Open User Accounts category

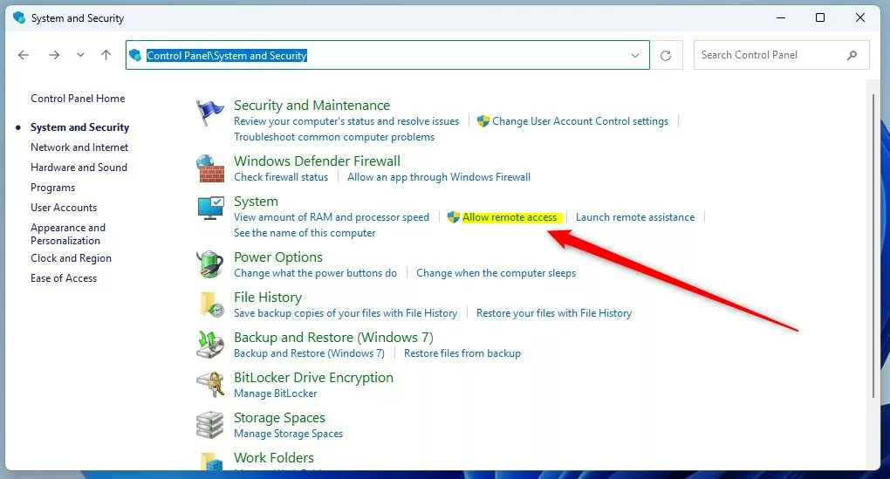(x=64, y=207)
